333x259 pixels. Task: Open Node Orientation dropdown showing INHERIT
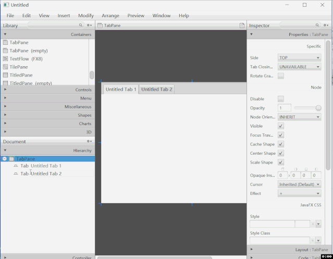pyautogui.click(x=300, y=117)
